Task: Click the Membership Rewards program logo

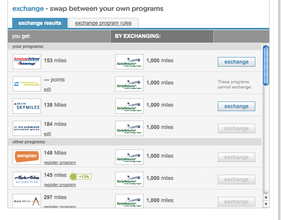Action: [27, 84]
